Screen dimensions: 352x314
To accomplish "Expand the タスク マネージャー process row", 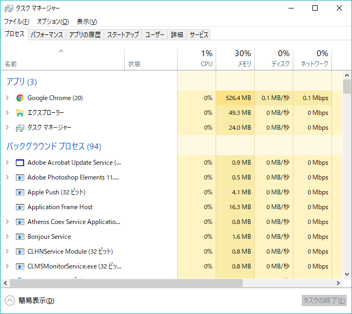I will [x=7, y=128].
